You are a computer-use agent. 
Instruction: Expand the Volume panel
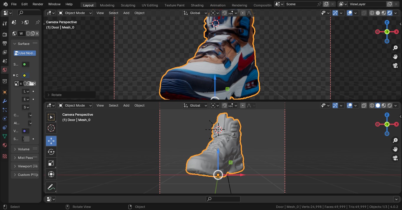[x=25, y=149]
